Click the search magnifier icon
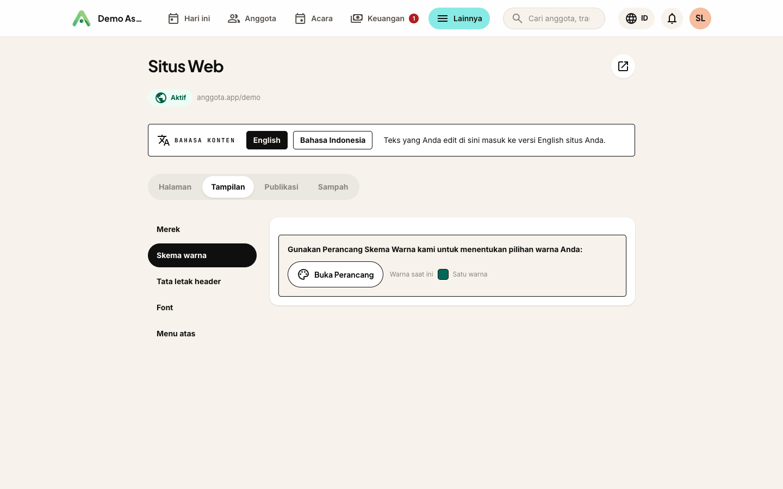Viewport: 783px width, 489px height. tap(518, 18)
